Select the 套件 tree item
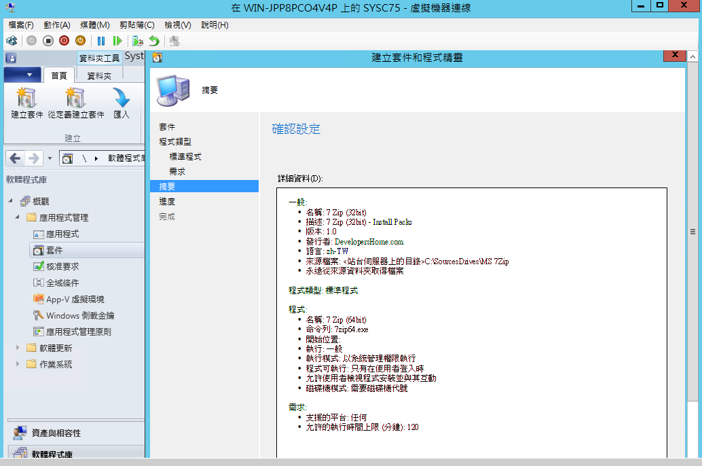The height and width of the screenshot is (466, 702). tap(54, 250)
